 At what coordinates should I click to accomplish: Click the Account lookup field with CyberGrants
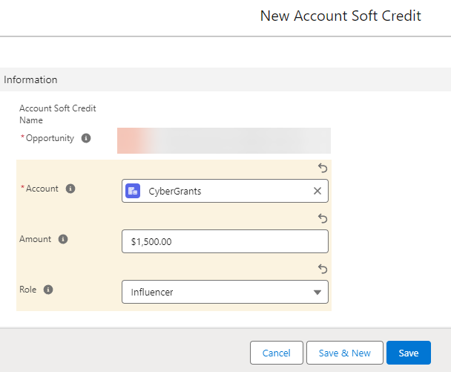pos(225,191)
